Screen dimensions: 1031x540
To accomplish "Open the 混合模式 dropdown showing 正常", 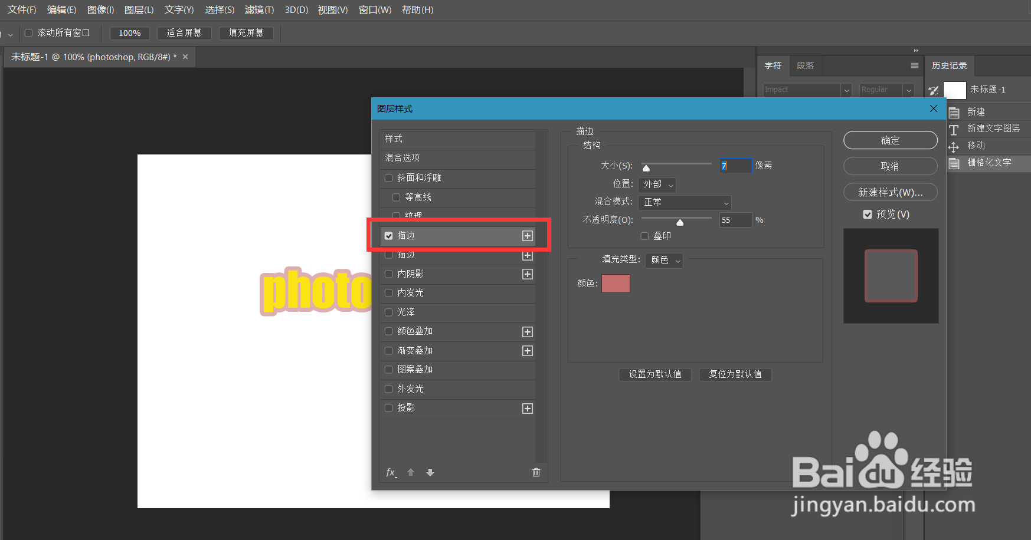I will tap(685, 202).
